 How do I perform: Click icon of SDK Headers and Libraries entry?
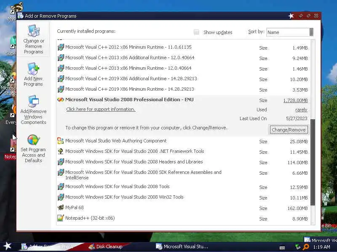coord(61,162)
